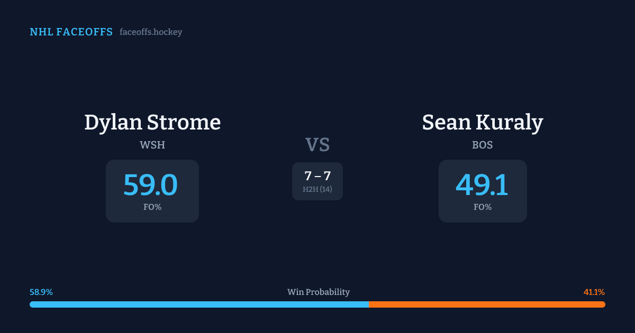Viewport: 635px width, 333px height.
Task: Click the Win Probability label
Action: pos(319,292)
